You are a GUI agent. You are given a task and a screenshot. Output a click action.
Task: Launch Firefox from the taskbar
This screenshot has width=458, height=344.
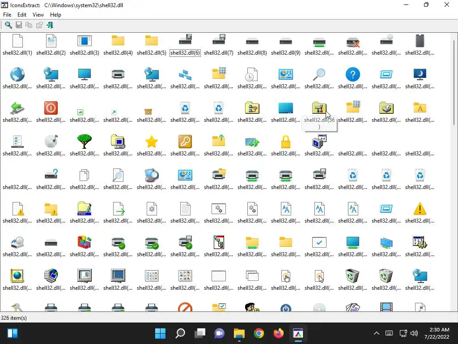(279, 333)
